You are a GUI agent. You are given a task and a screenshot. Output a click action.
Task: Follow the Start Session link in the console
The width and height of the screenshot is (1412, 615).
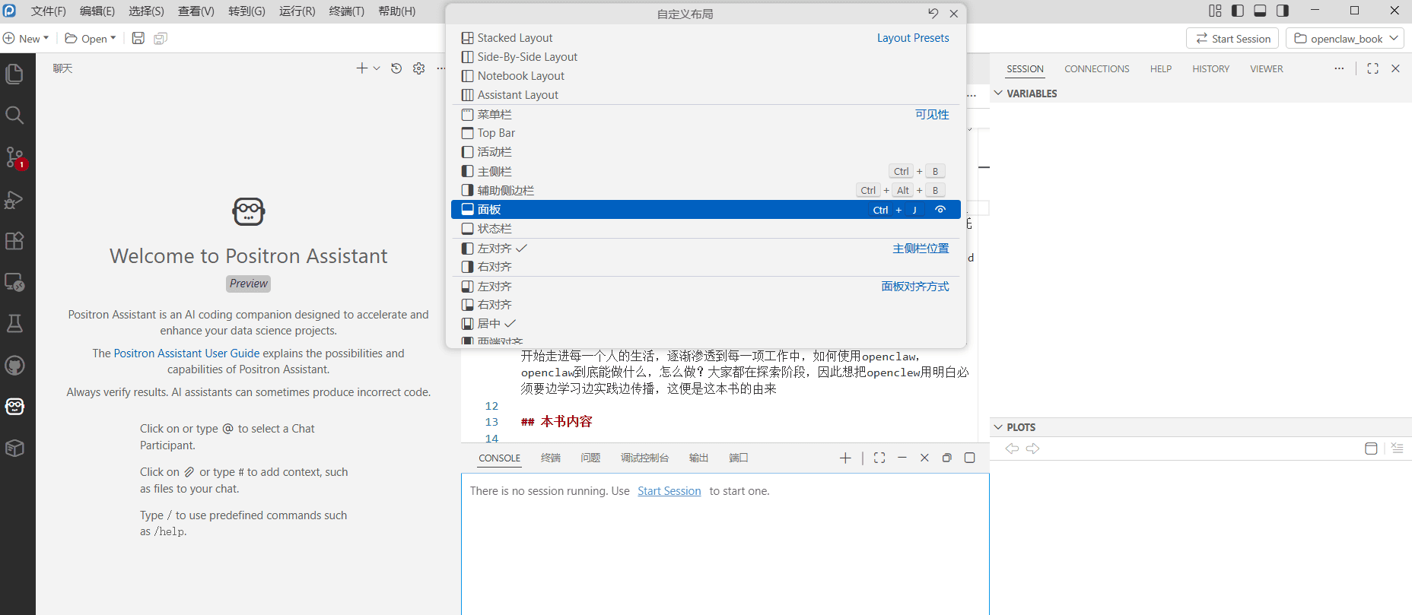(x=669, y=491)
